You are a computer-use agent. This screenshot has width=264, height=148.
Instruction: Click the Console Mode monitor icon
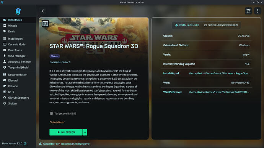pos(5,44)
